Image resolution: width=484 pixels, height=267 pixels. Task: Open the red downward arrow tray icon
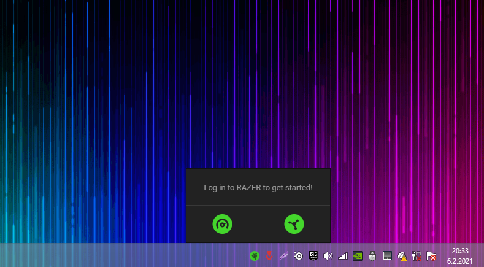tap(269, 256)
